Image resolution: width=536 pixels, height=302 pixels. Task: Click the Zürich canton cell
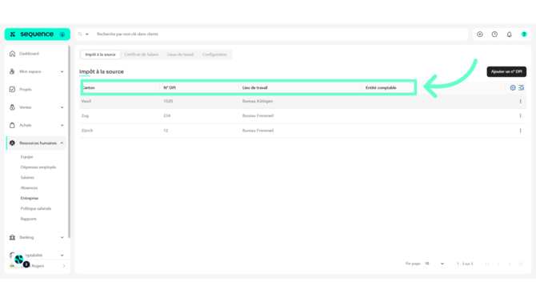tap(87, 131)
